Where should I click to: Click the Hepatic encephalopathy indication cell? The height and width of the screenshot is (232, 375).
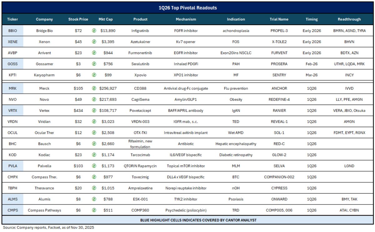click(x=236, y=144)
